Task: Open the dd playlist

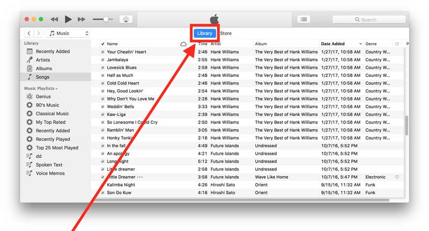Action: (39, 156)
